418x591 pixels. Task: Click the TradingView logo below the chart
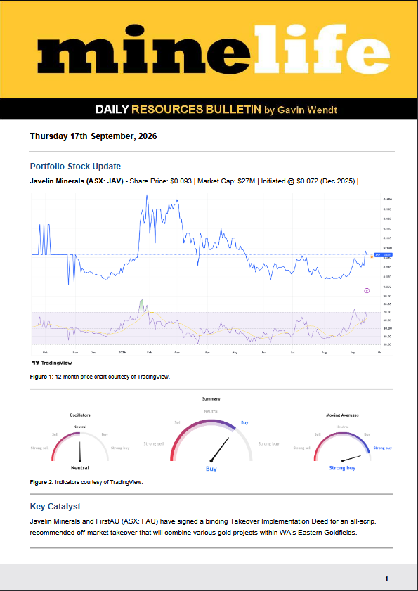51,363
